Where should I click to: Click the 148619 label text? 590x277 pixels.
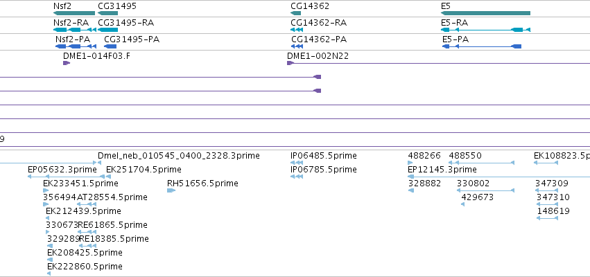[553, 211]
